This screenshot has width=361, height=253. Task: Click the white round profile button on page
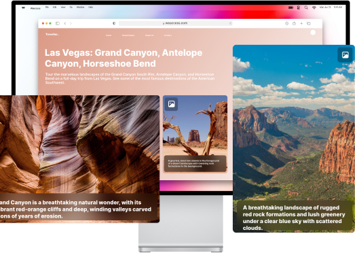coord(313,33)
